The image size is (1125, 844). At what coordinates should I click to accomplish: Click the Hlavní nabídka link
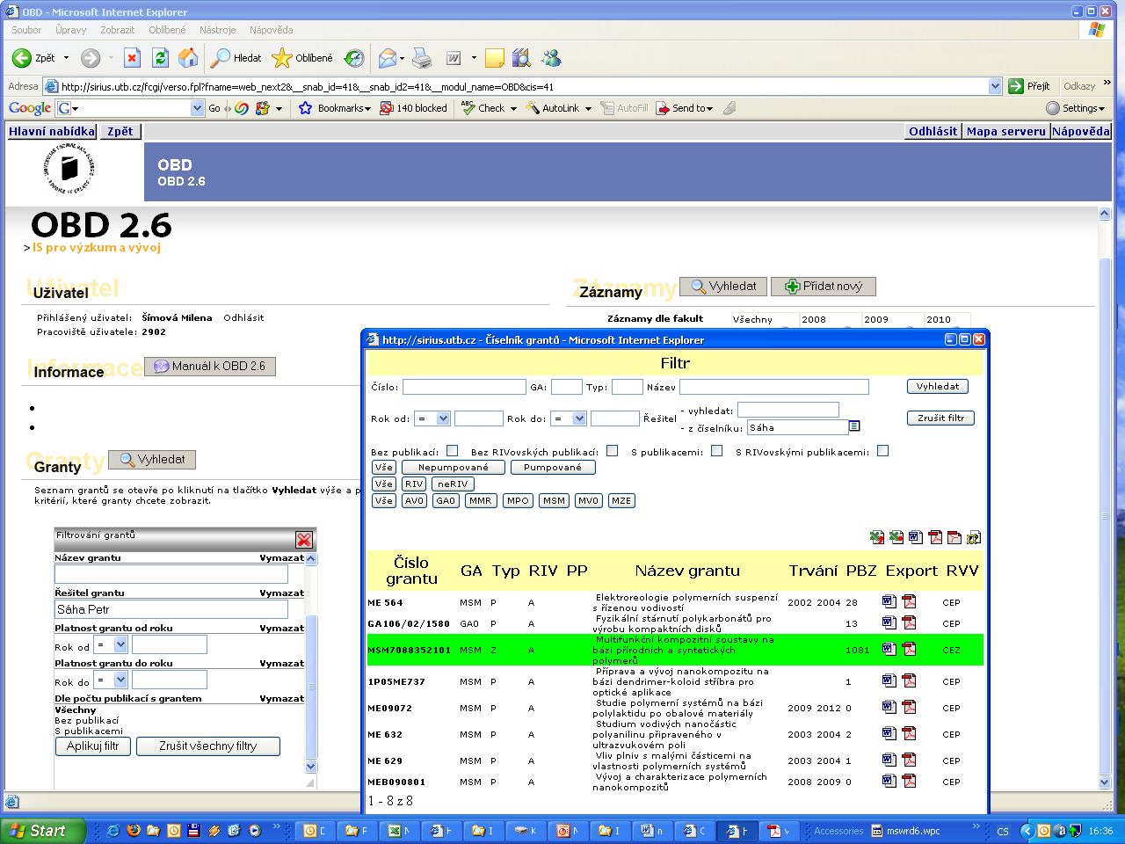[52, 131]
